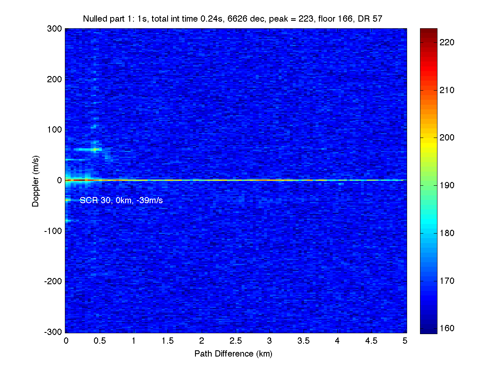The width and height of the screenshot is (499, 374).
Task: Click the y-axis tick label '-200'
Action: [54, 281]
